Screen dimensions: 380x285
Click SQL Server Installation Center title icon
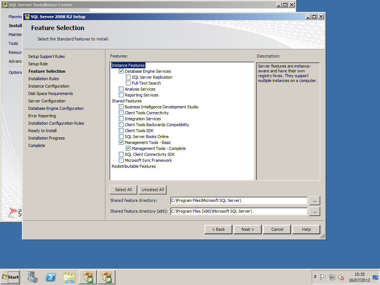[x=5, y=5]
